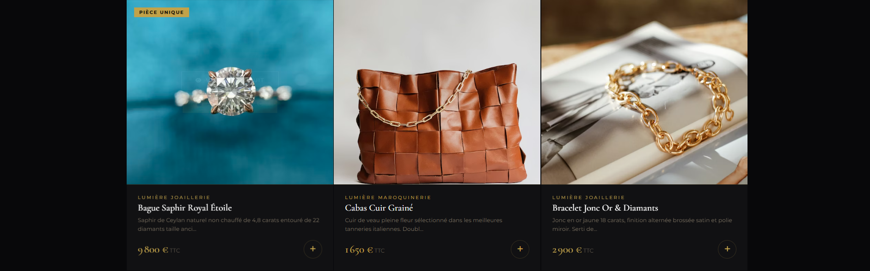This screenshot has height=271, width=870.
Task: Select the PIÈCE UNIQUE gold badge
Action: [161, 12]
